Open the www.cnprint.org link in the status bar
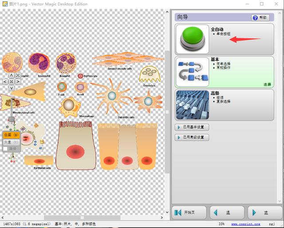This screenshot has height=228, width=284. click(245, 224)
